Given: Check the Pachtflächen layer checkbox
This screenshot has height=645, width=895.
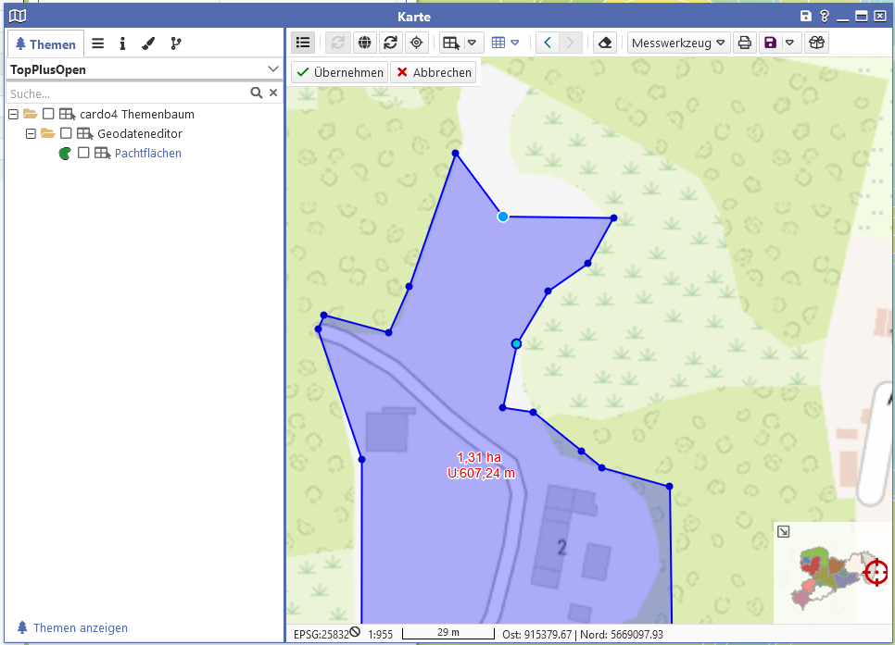Looking at the screenshot, I should coord(84,153).
